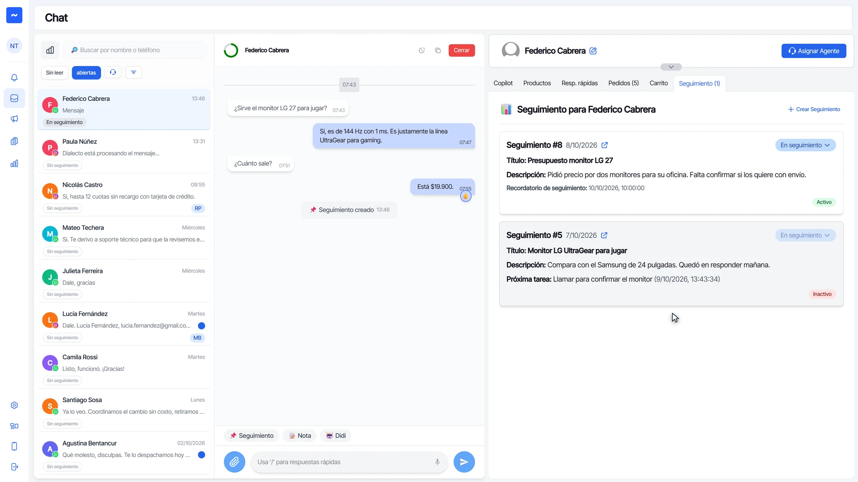Screen dimensions: 858x482
Task: Open the clipboard orders icon in sidebar
Action: click(x=14, y=141)
